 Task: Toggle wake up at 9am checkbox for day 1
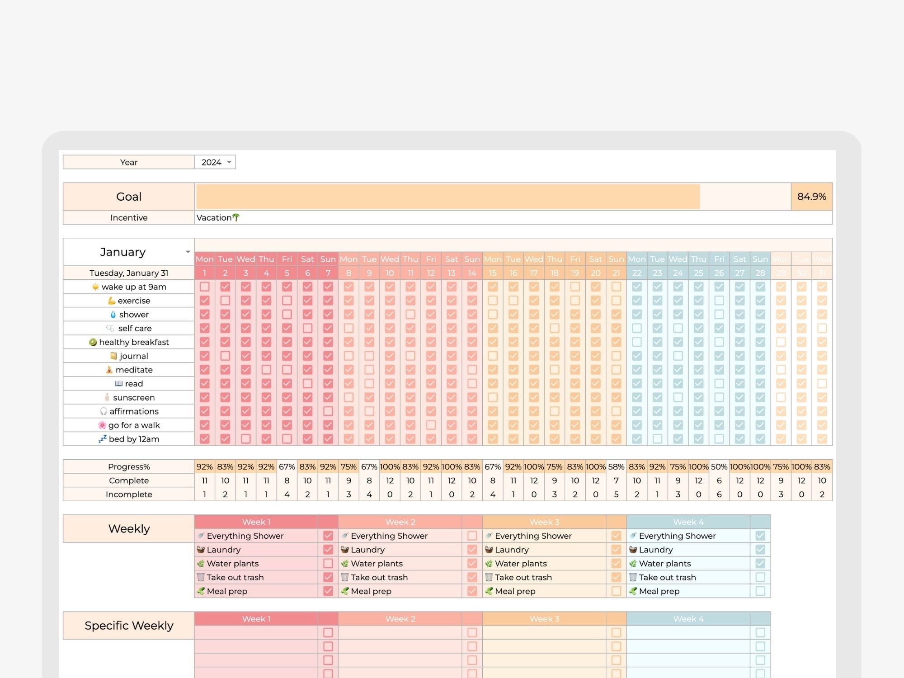[205, 287]
